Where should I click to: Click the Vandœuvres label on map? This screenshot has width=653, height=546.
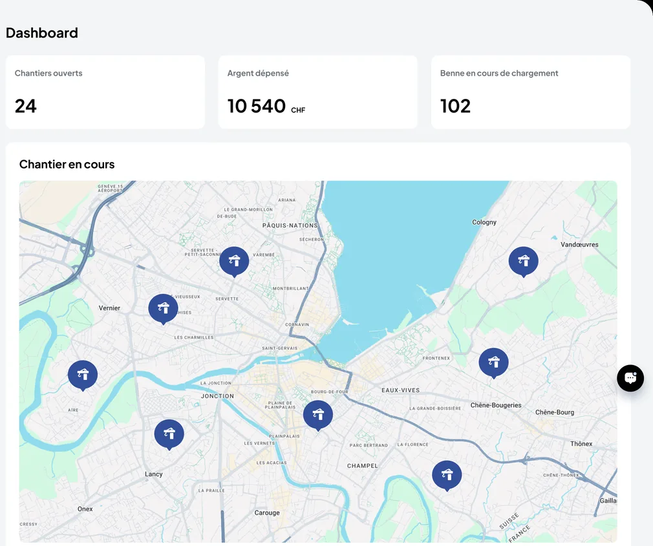579,245
